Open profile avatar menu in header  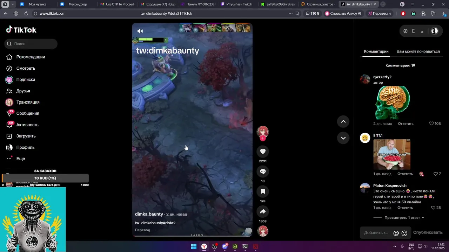(434, 31)
